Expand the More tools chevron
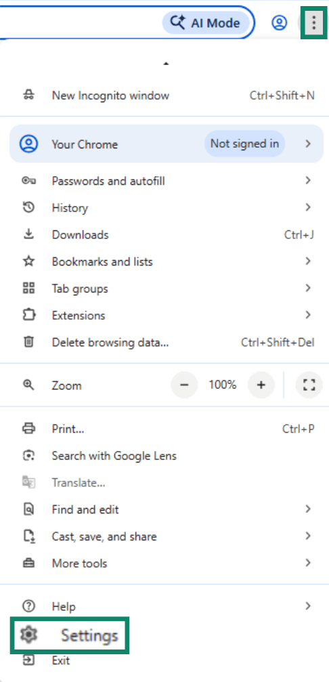The height and width of the screenshot is (682, 329). [x=308, y=563]
